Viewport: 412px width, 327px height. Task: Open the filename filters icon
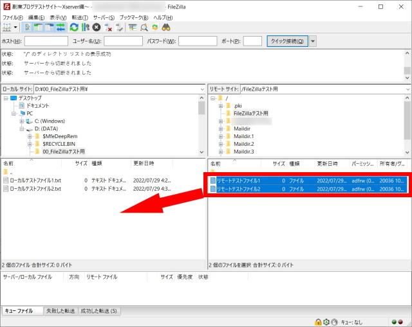click(133, 27)
